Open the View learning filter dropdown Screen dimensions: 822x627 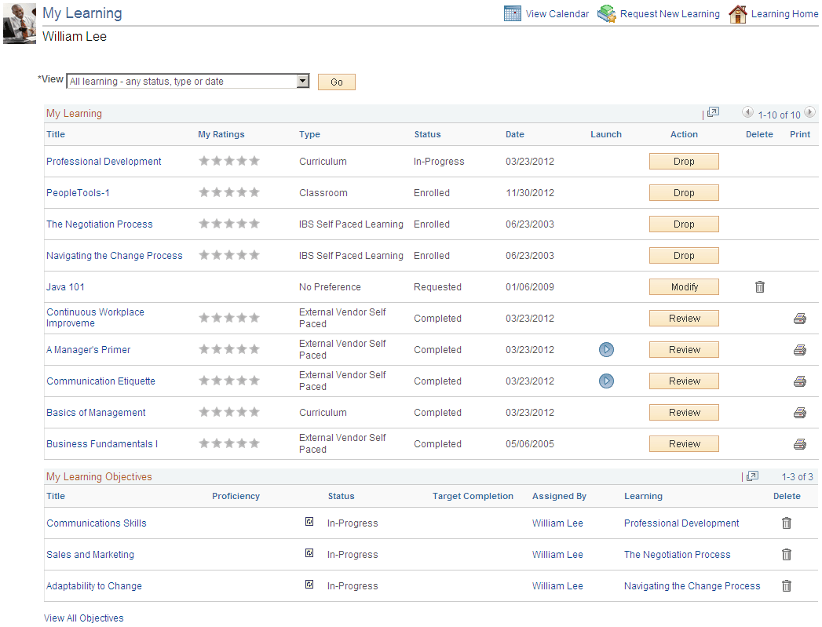tap(303, 80)
